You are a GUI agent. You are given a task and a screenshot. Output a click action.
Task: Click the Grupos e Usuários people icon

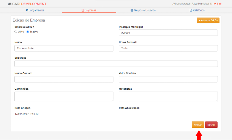[132, 10]
